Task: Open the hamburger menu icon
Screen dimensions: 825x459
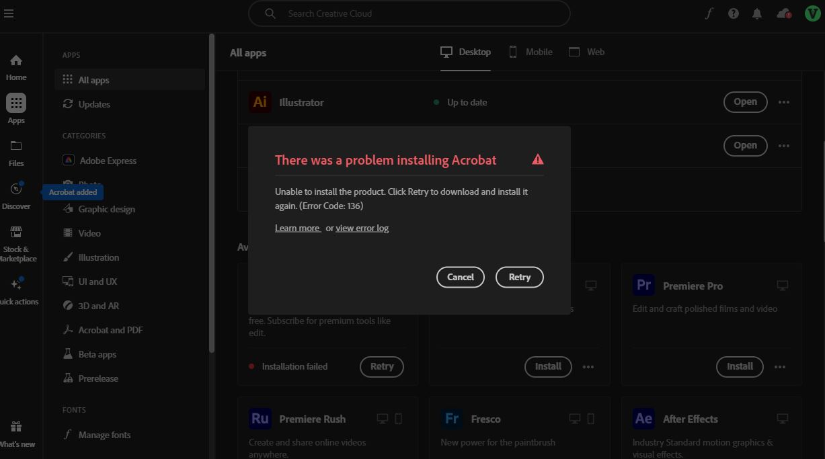Action: [9, 13]
